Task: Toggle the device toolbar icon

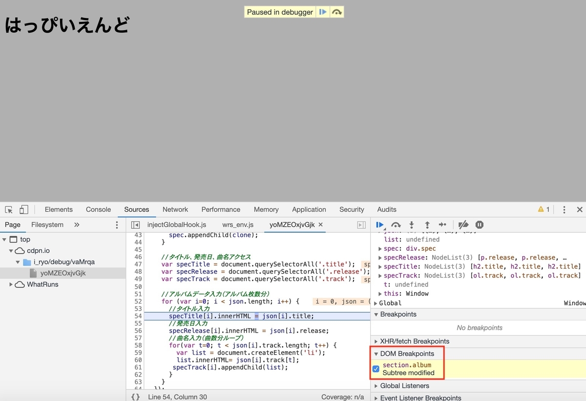Action: click(23, 210)
